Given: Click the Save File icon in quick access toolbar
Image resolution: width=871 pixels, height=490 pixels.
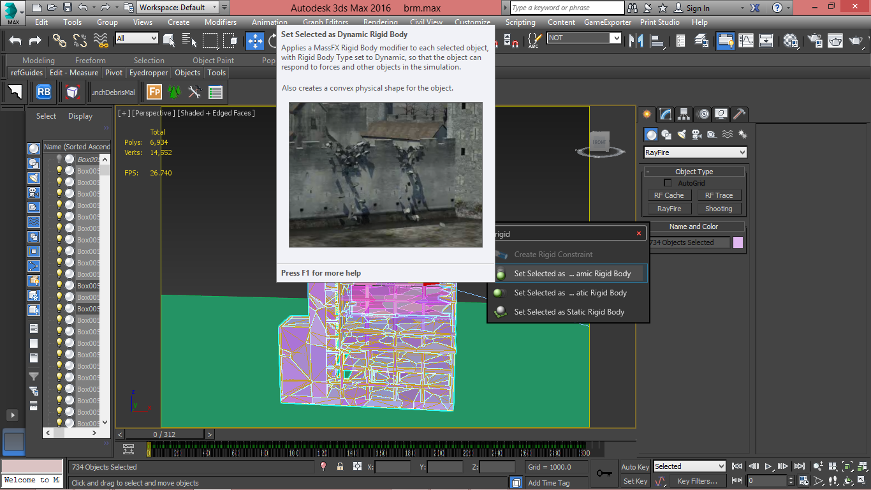Looking at the screenshot, I should pyautogui.click(x=68, y=8).
